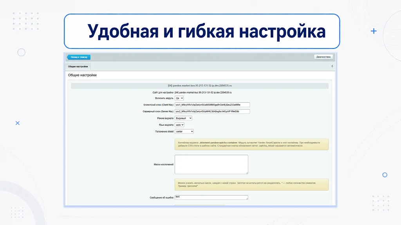
Task: Open the 'Диагностика' button
Action: click(x=323, y=57)
